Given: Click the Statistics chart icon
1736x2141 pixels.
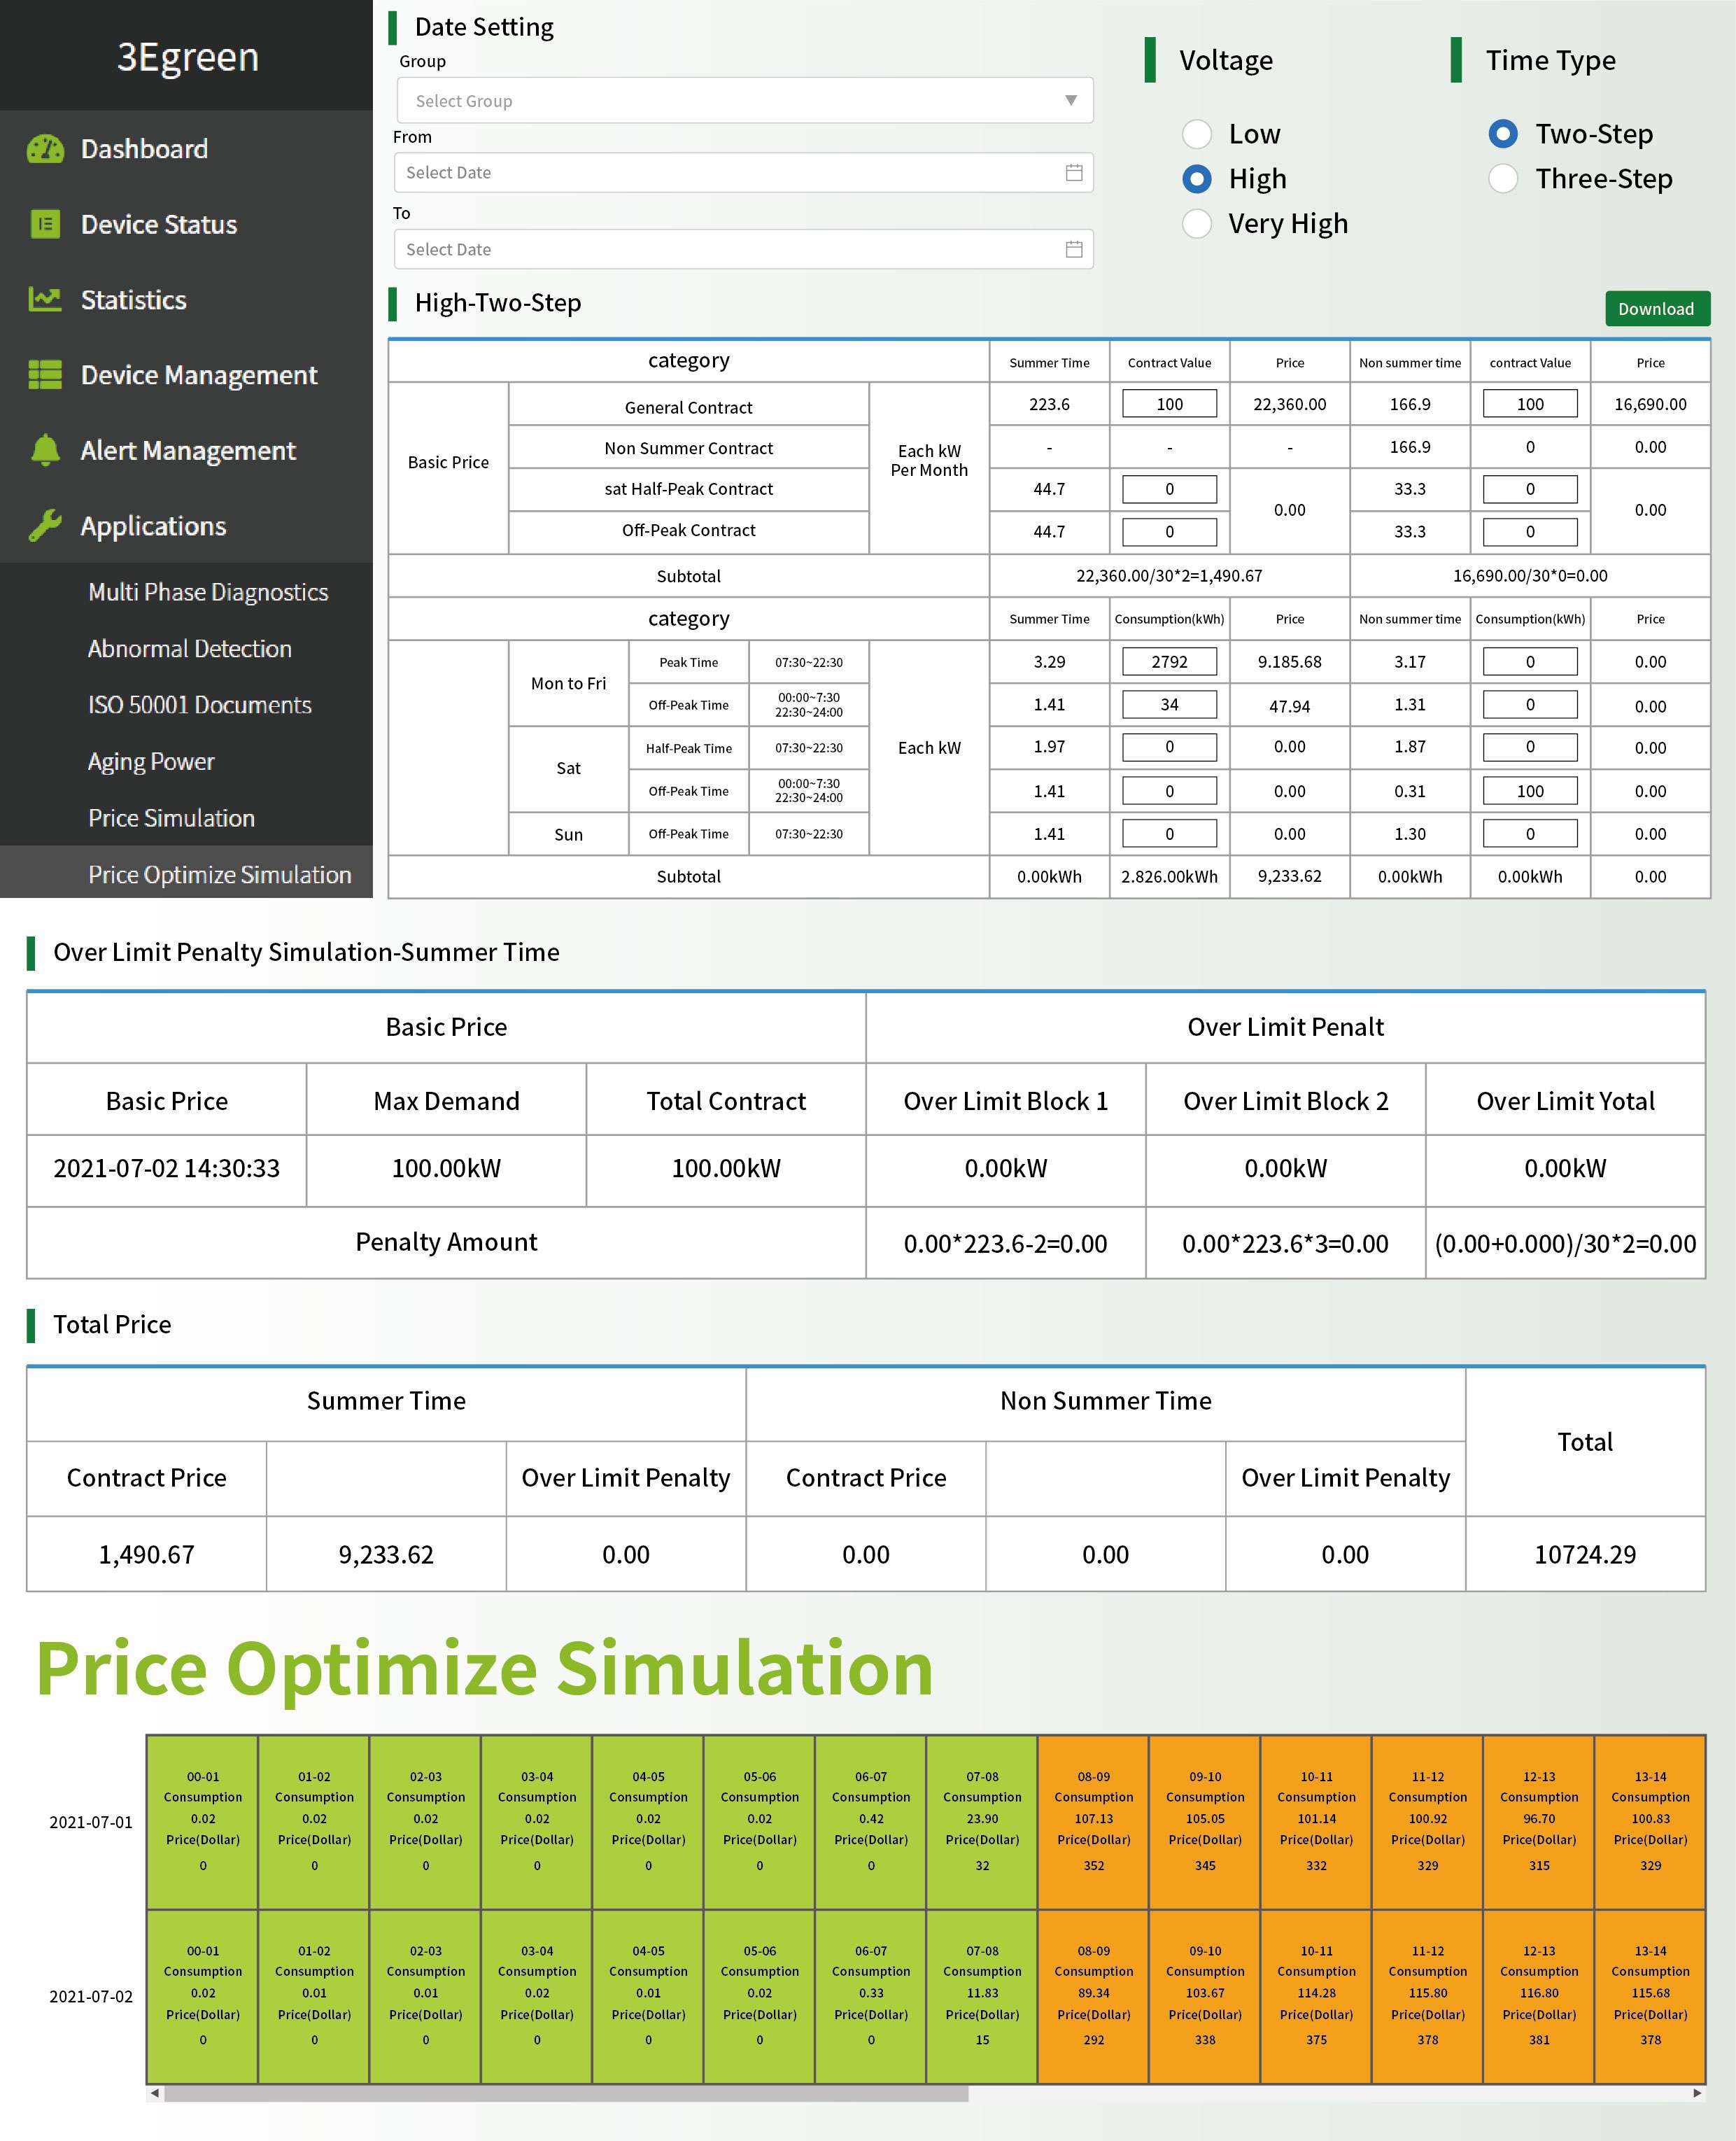Looking at the screenshot, I should coord(45,299).
